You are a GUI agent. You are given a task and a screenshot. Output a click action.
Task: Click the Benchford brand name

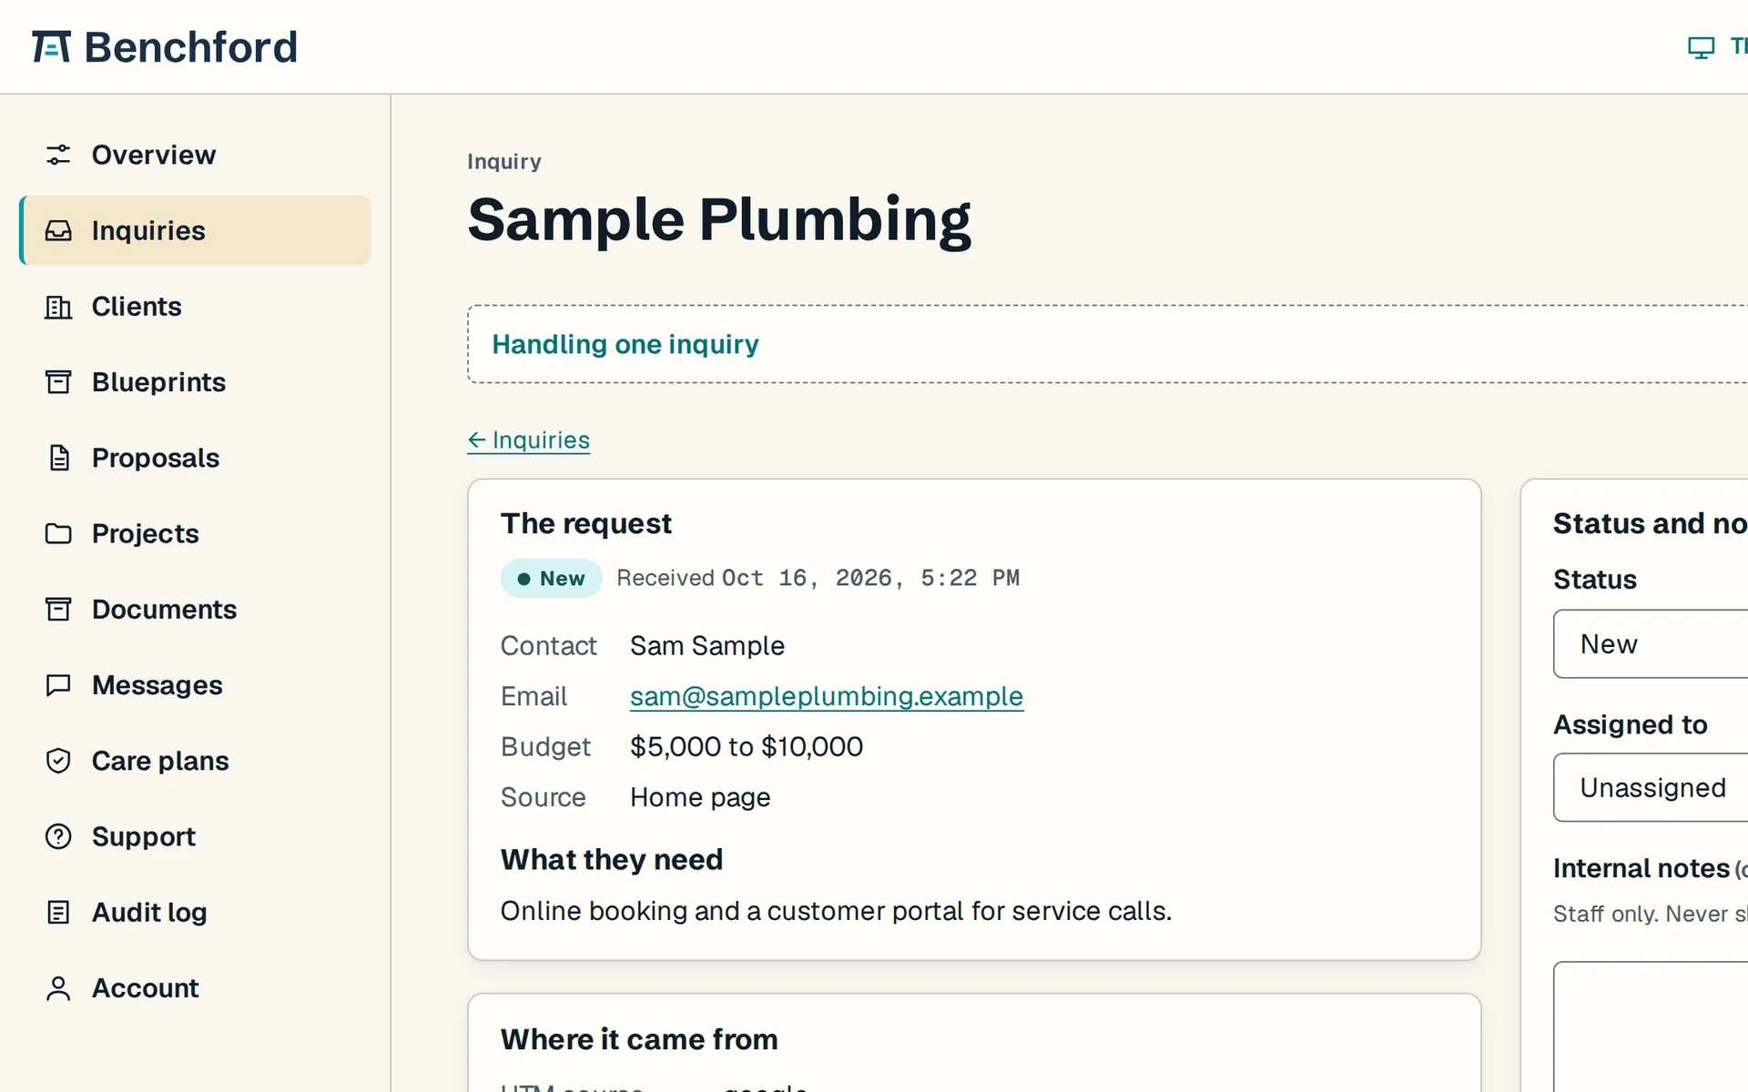tap(191, 47)
